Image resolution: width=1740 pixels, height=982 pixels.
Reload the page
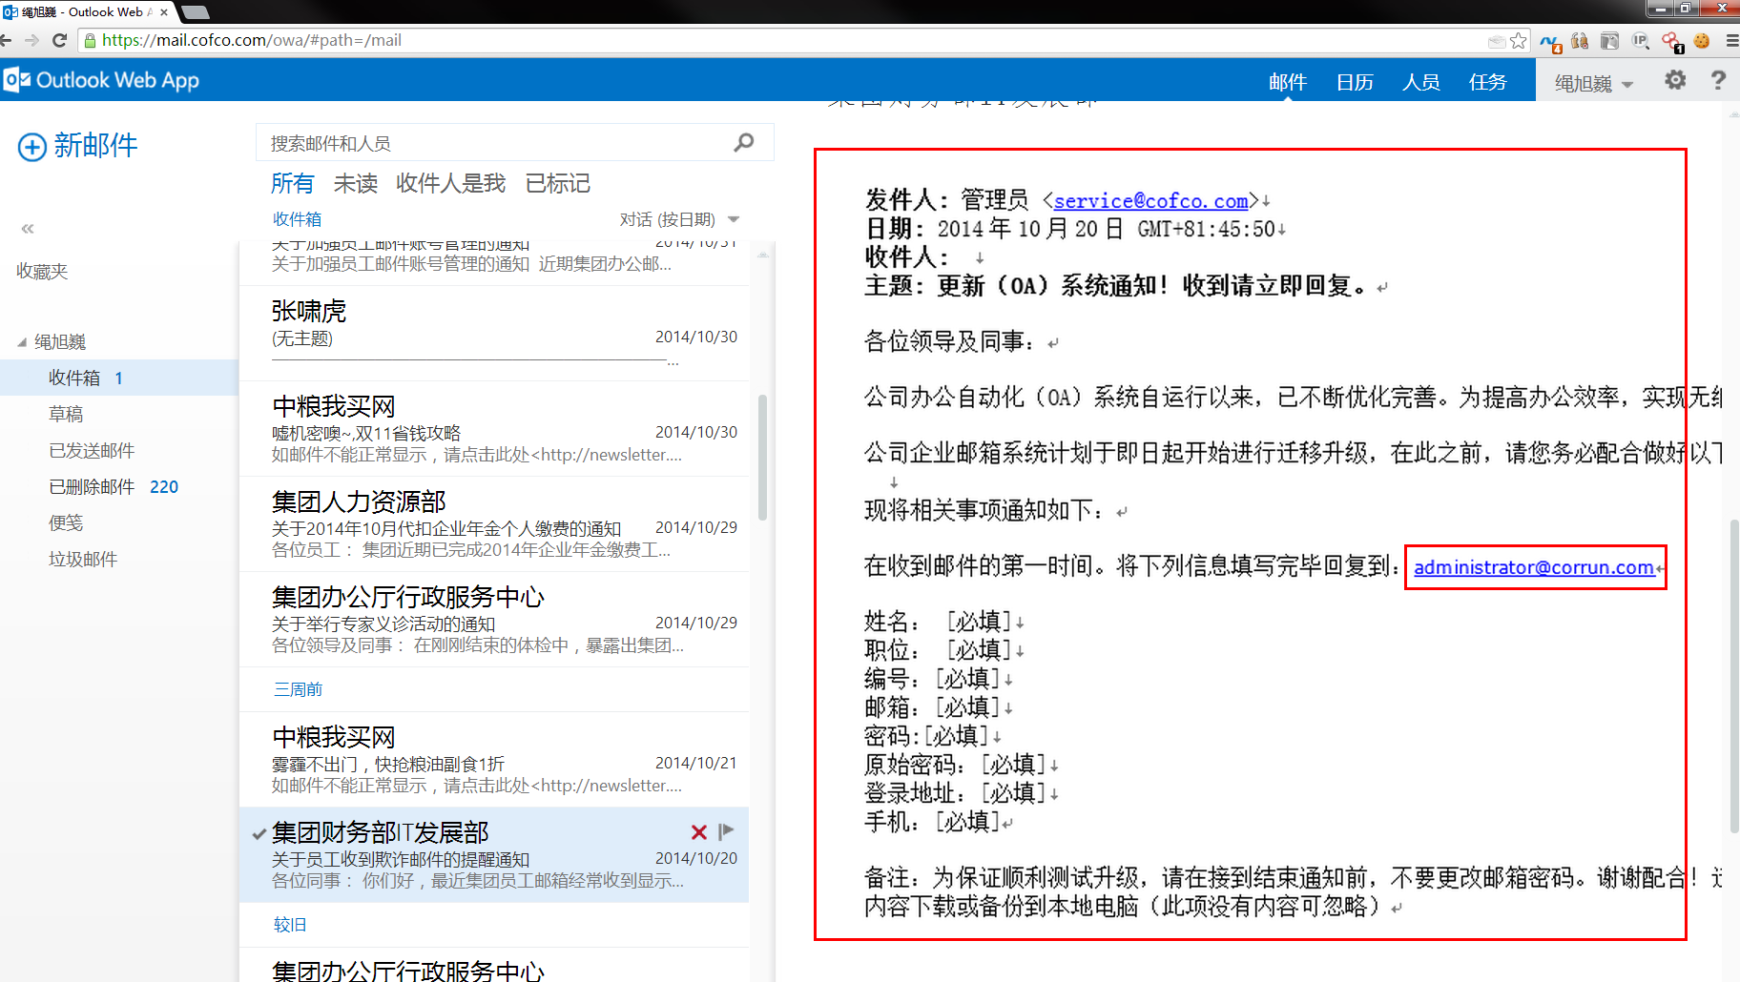[59, 40]
